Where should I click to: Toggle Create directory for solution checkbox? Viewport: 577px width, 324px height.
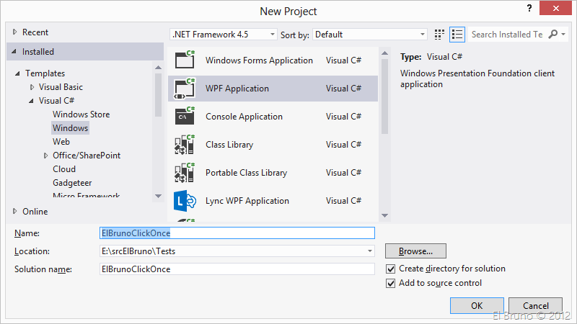[x=391, y=269]
